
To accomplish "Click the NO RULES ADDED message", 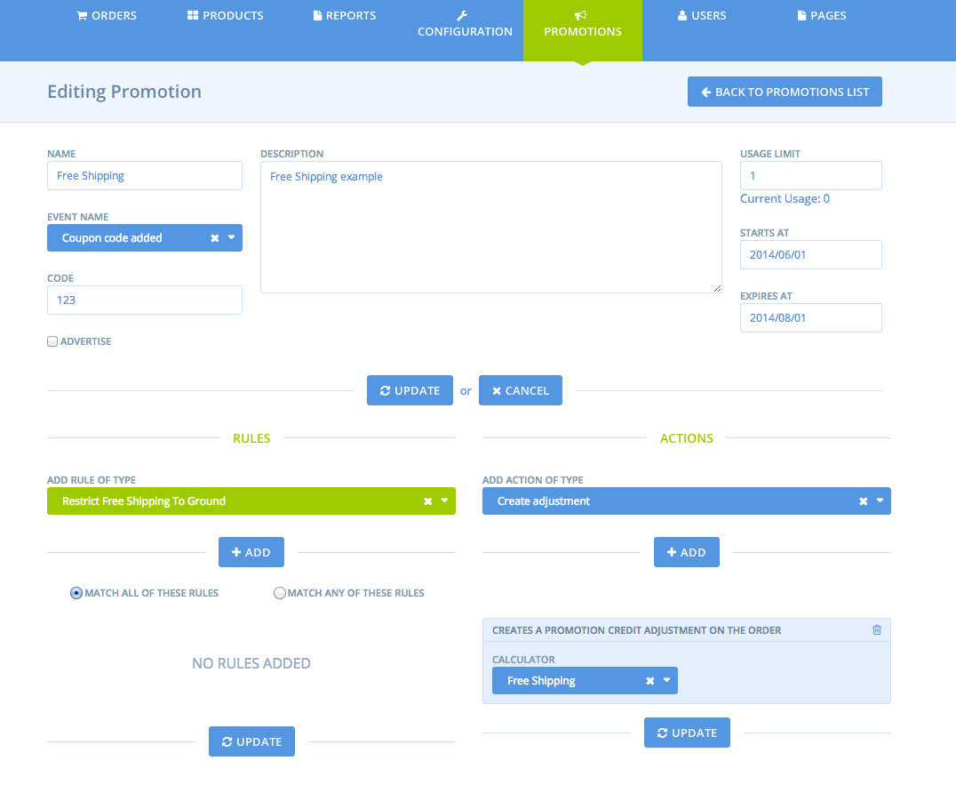I will click(251, 663).
